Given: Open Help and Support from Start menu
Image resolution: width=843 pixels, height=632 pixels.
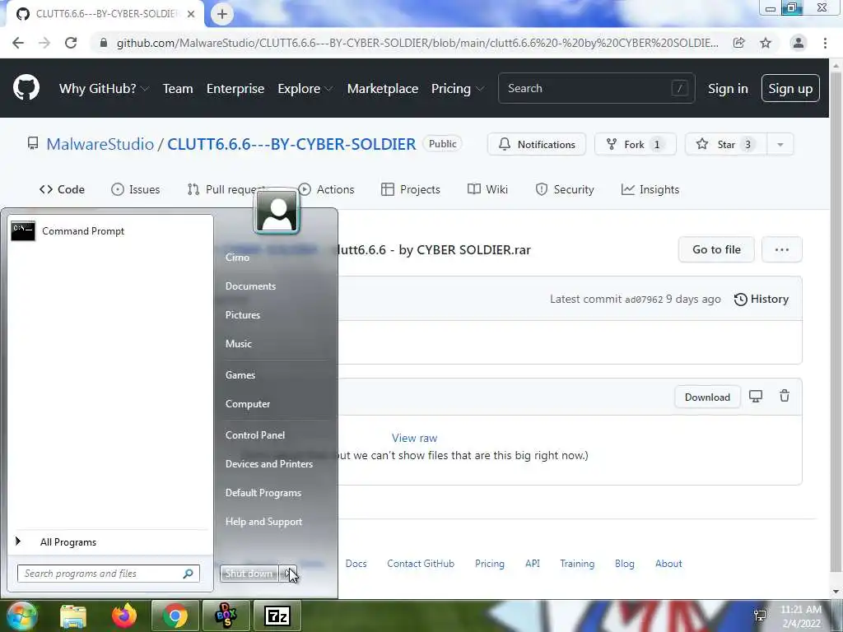Looking at the screenshot, I should 263,521.
